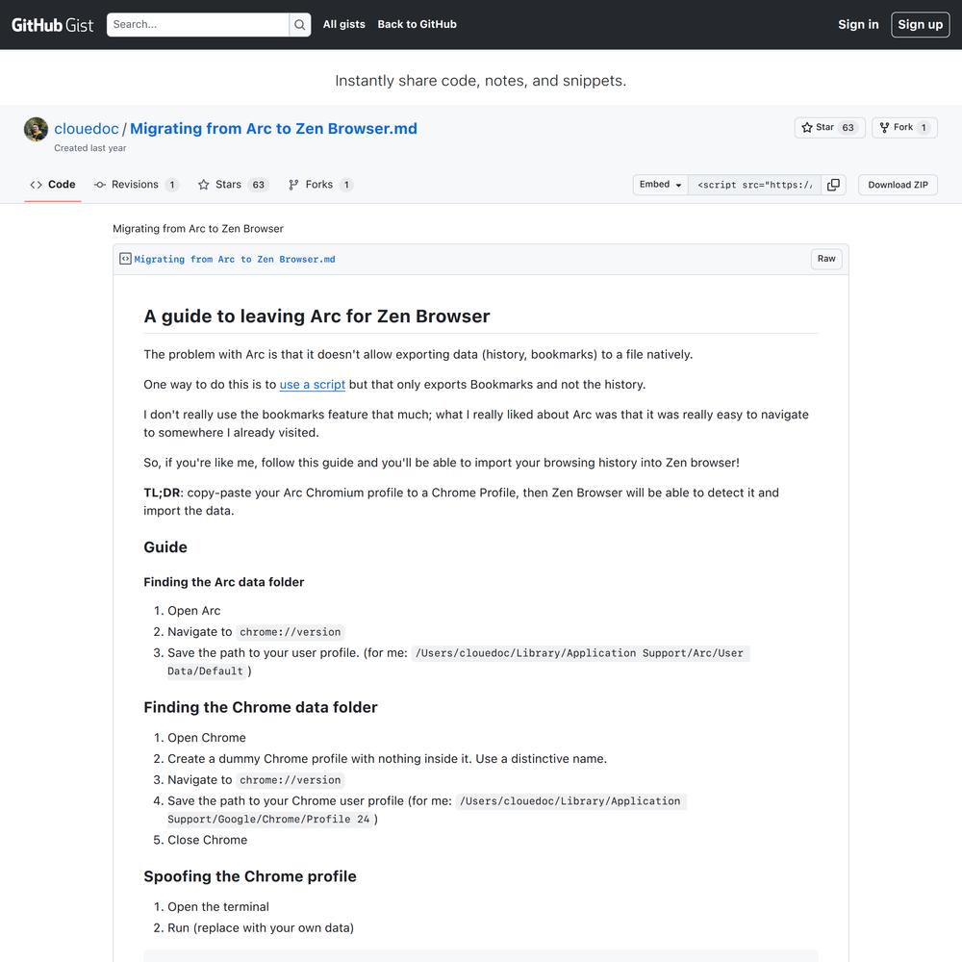Switch to the Revisions tab
Viewport: 962px width, 962px height.
(x=136, y=185)
